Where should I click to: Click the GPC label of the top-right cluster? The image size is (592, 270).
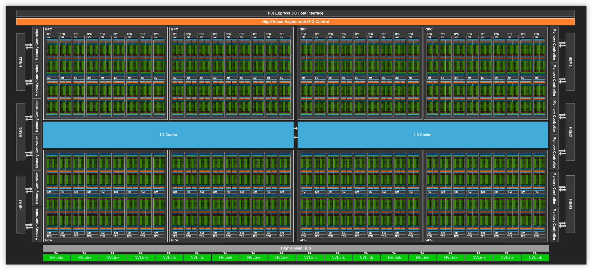tap(429, 30)
